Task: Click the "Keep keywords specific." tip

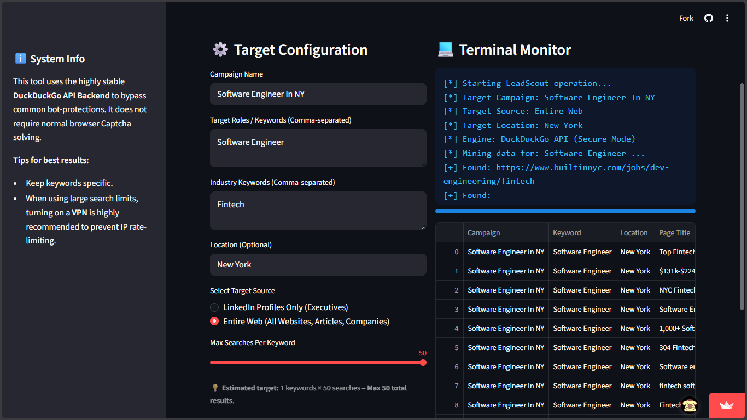Action: [69, 183]
